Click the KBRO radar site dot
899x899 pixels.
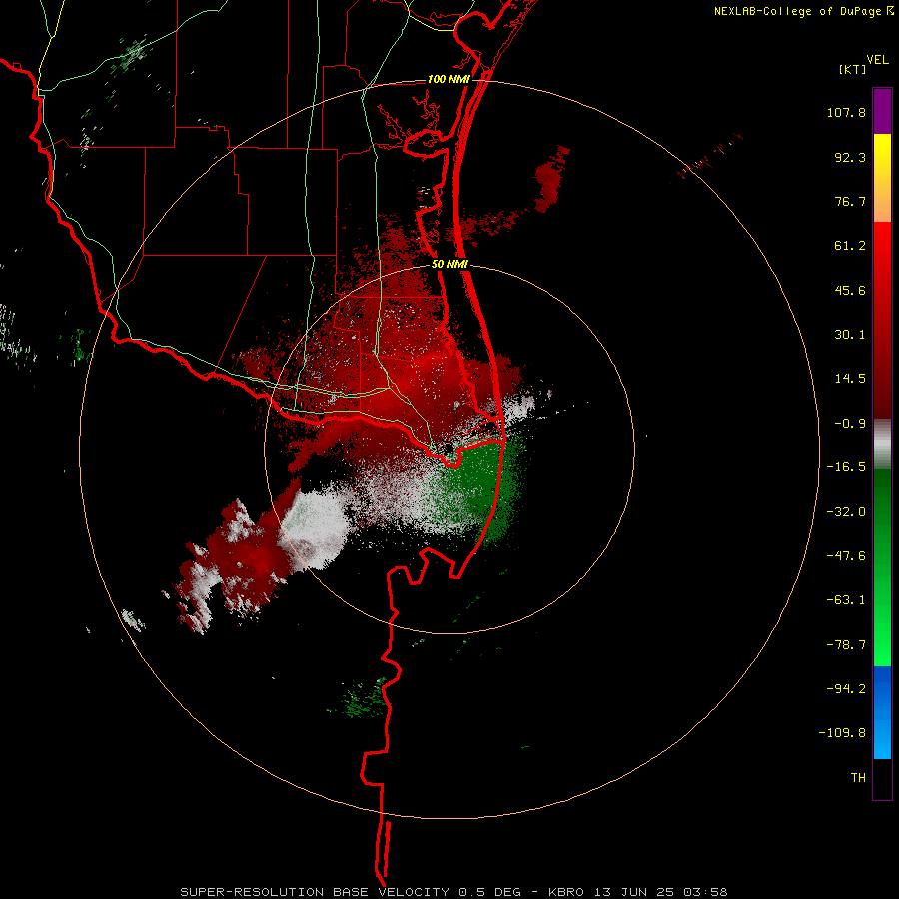449,448
